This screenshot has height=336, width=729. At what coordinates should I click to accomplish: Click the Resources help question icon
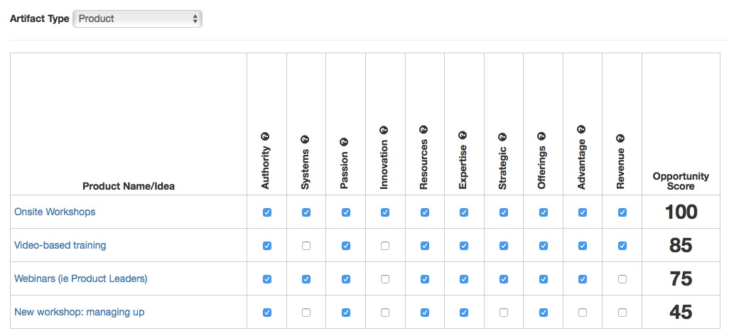(x=423, y=129)
